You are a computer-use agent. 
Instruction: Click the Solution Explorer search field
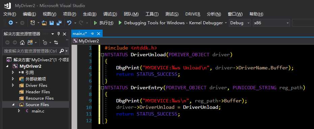[x=30, y=51]
